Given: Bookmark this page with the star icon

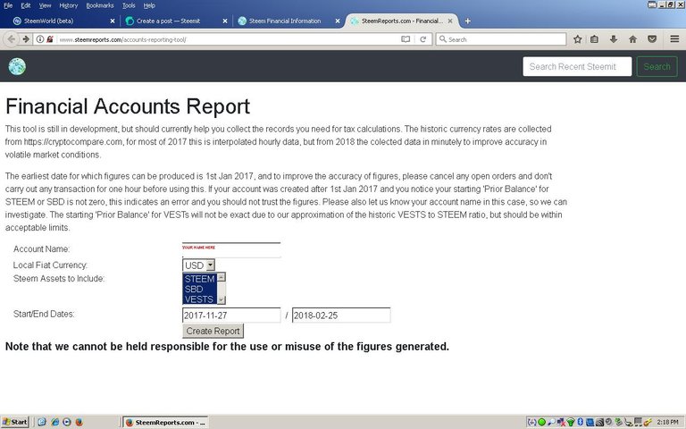Looking at the screenshot, I should pos(578,39).
